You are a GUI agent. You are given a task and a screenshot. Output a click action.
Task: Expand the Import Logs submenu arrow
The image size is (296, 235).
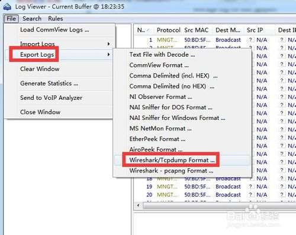[108, 44]
